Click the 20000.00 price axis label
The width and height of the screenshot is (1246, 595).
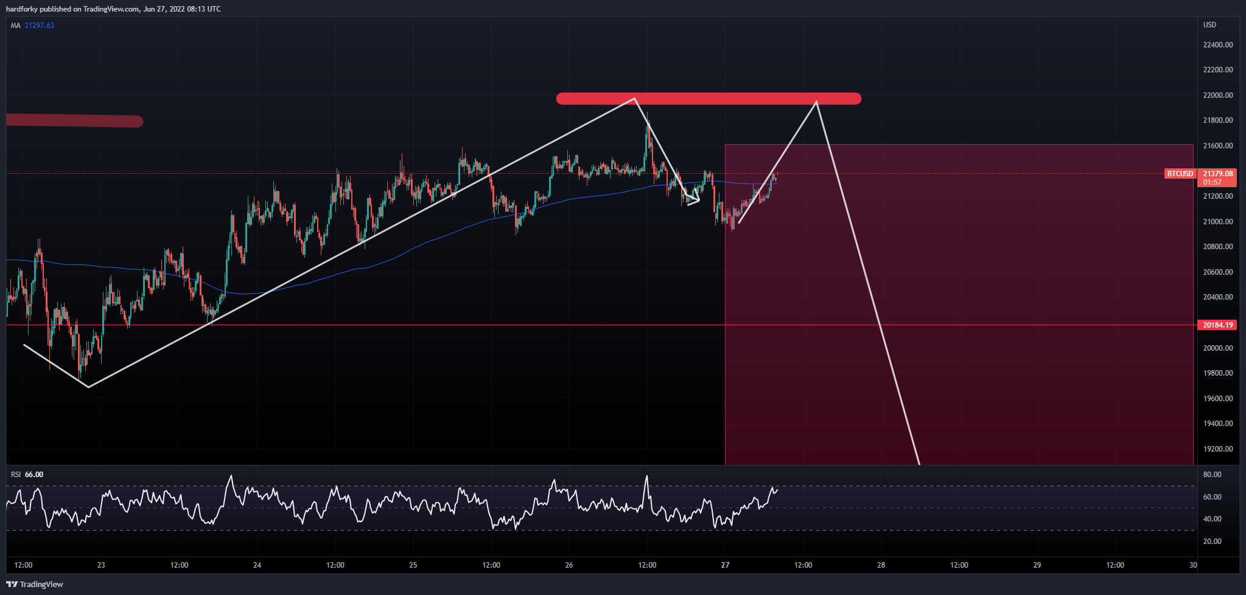tap(1218, 348)
